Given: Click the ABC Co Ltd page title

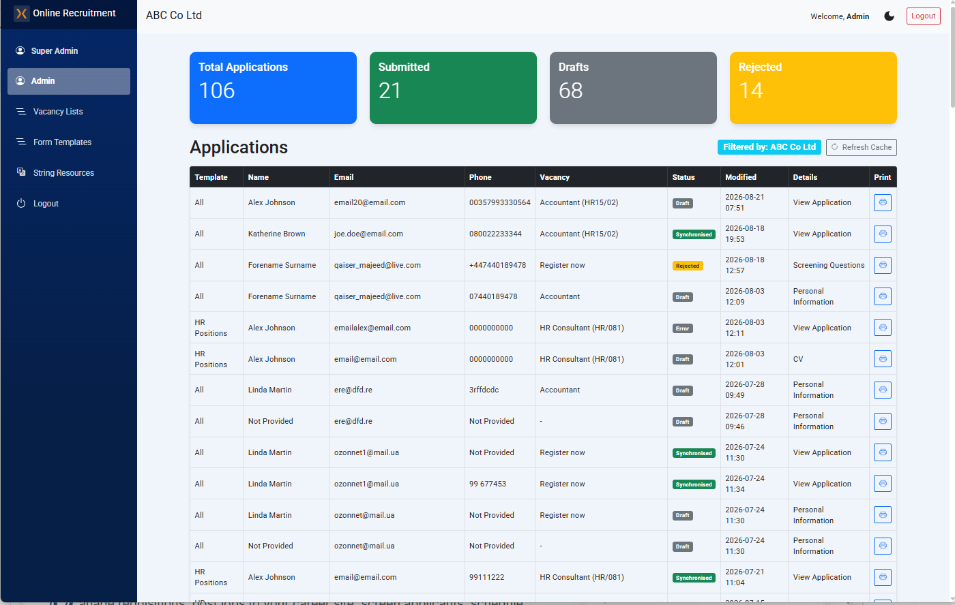Looking at the screenshot, I should pyautogui.click(x=174, y=15).
